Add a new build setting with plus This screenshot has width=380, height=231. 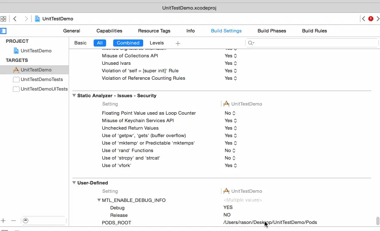178,43
